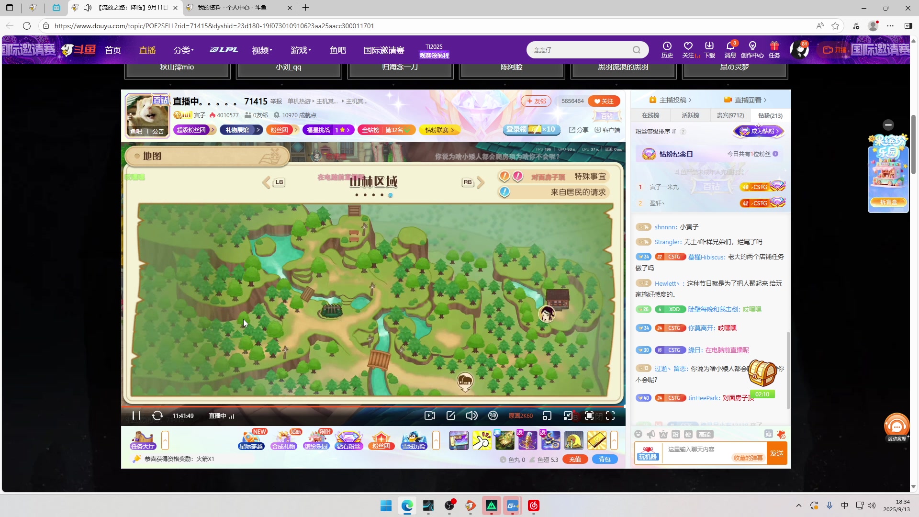Expand the arrow after 雪域历险
Viewport: 919px width, 517px height.
pos(436,440)
